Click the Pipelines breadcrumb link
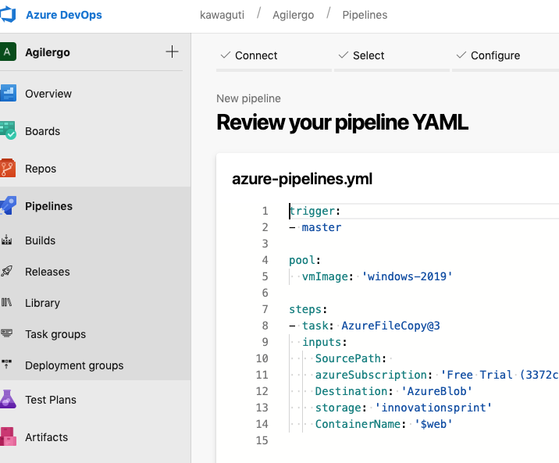 [365, 15]
